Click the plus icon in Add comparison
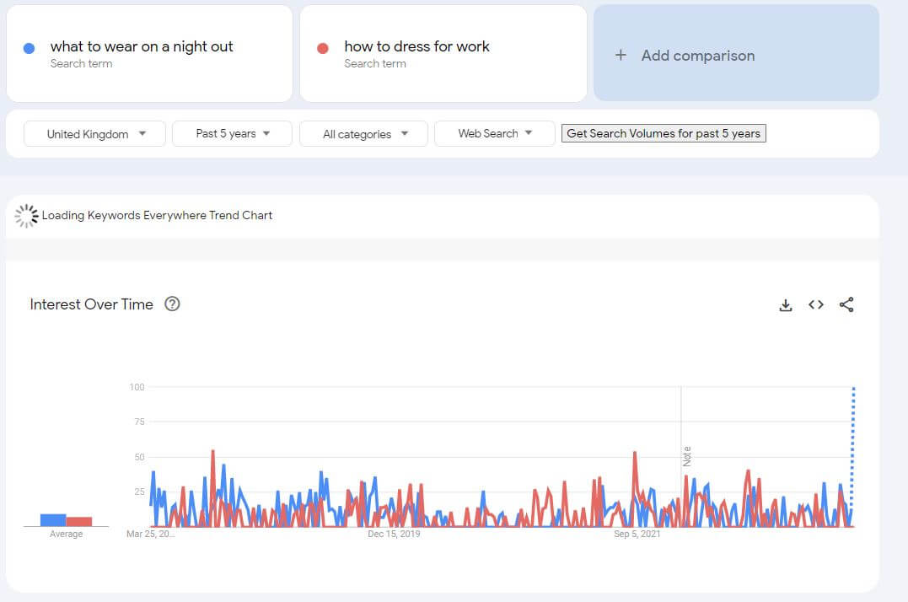Image resolution: width=908 pixels, height=602 pixels. (x=621, y=55)
